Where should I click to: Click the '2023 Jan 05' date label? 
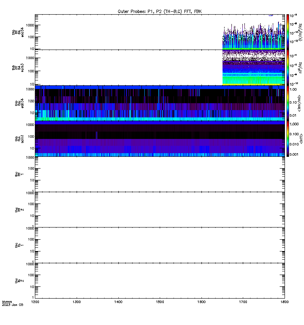click(13, 305)
